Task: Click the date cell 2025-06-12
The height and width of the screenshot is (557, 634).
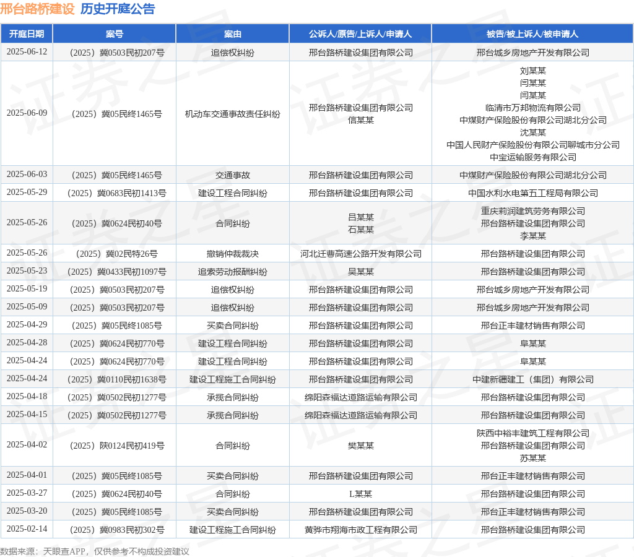Action: (27, 52)
